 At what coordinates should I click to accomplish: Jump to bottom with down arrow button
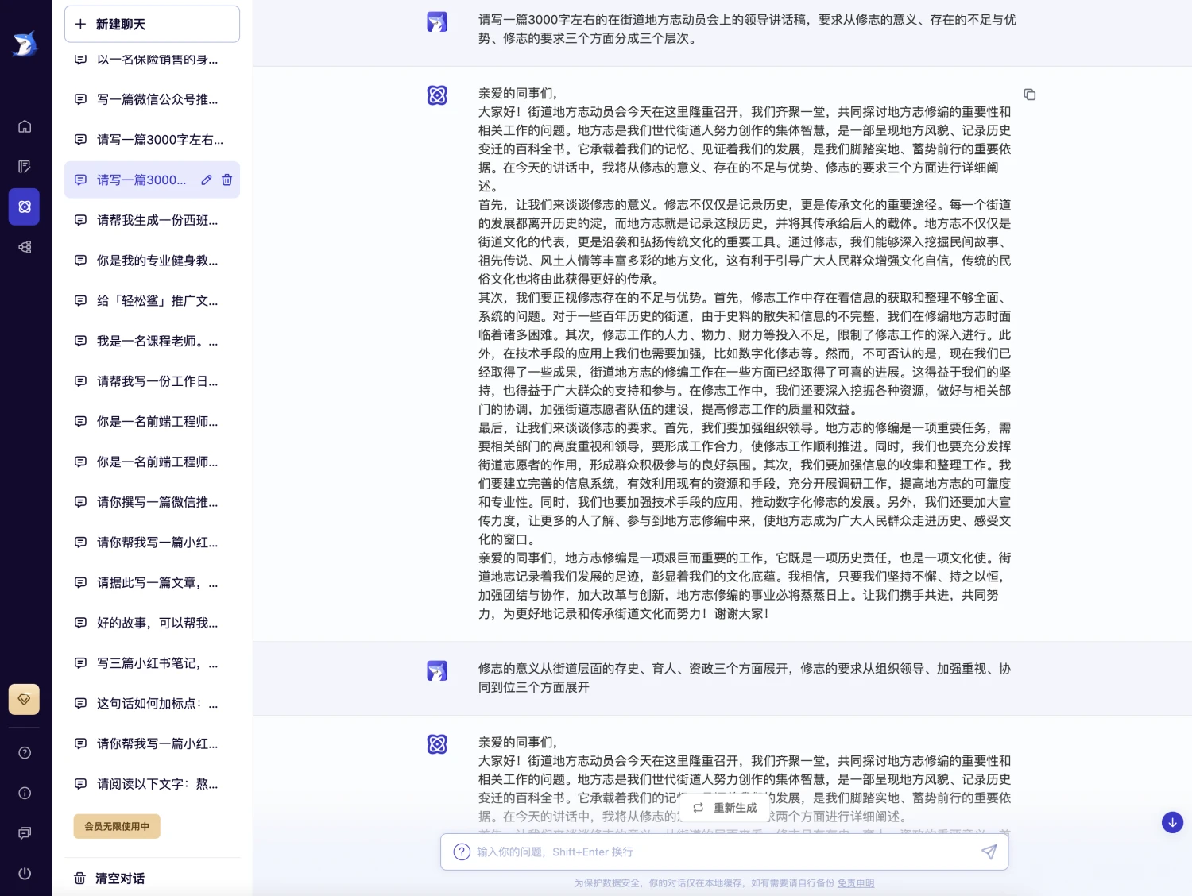click(1172, 822)
